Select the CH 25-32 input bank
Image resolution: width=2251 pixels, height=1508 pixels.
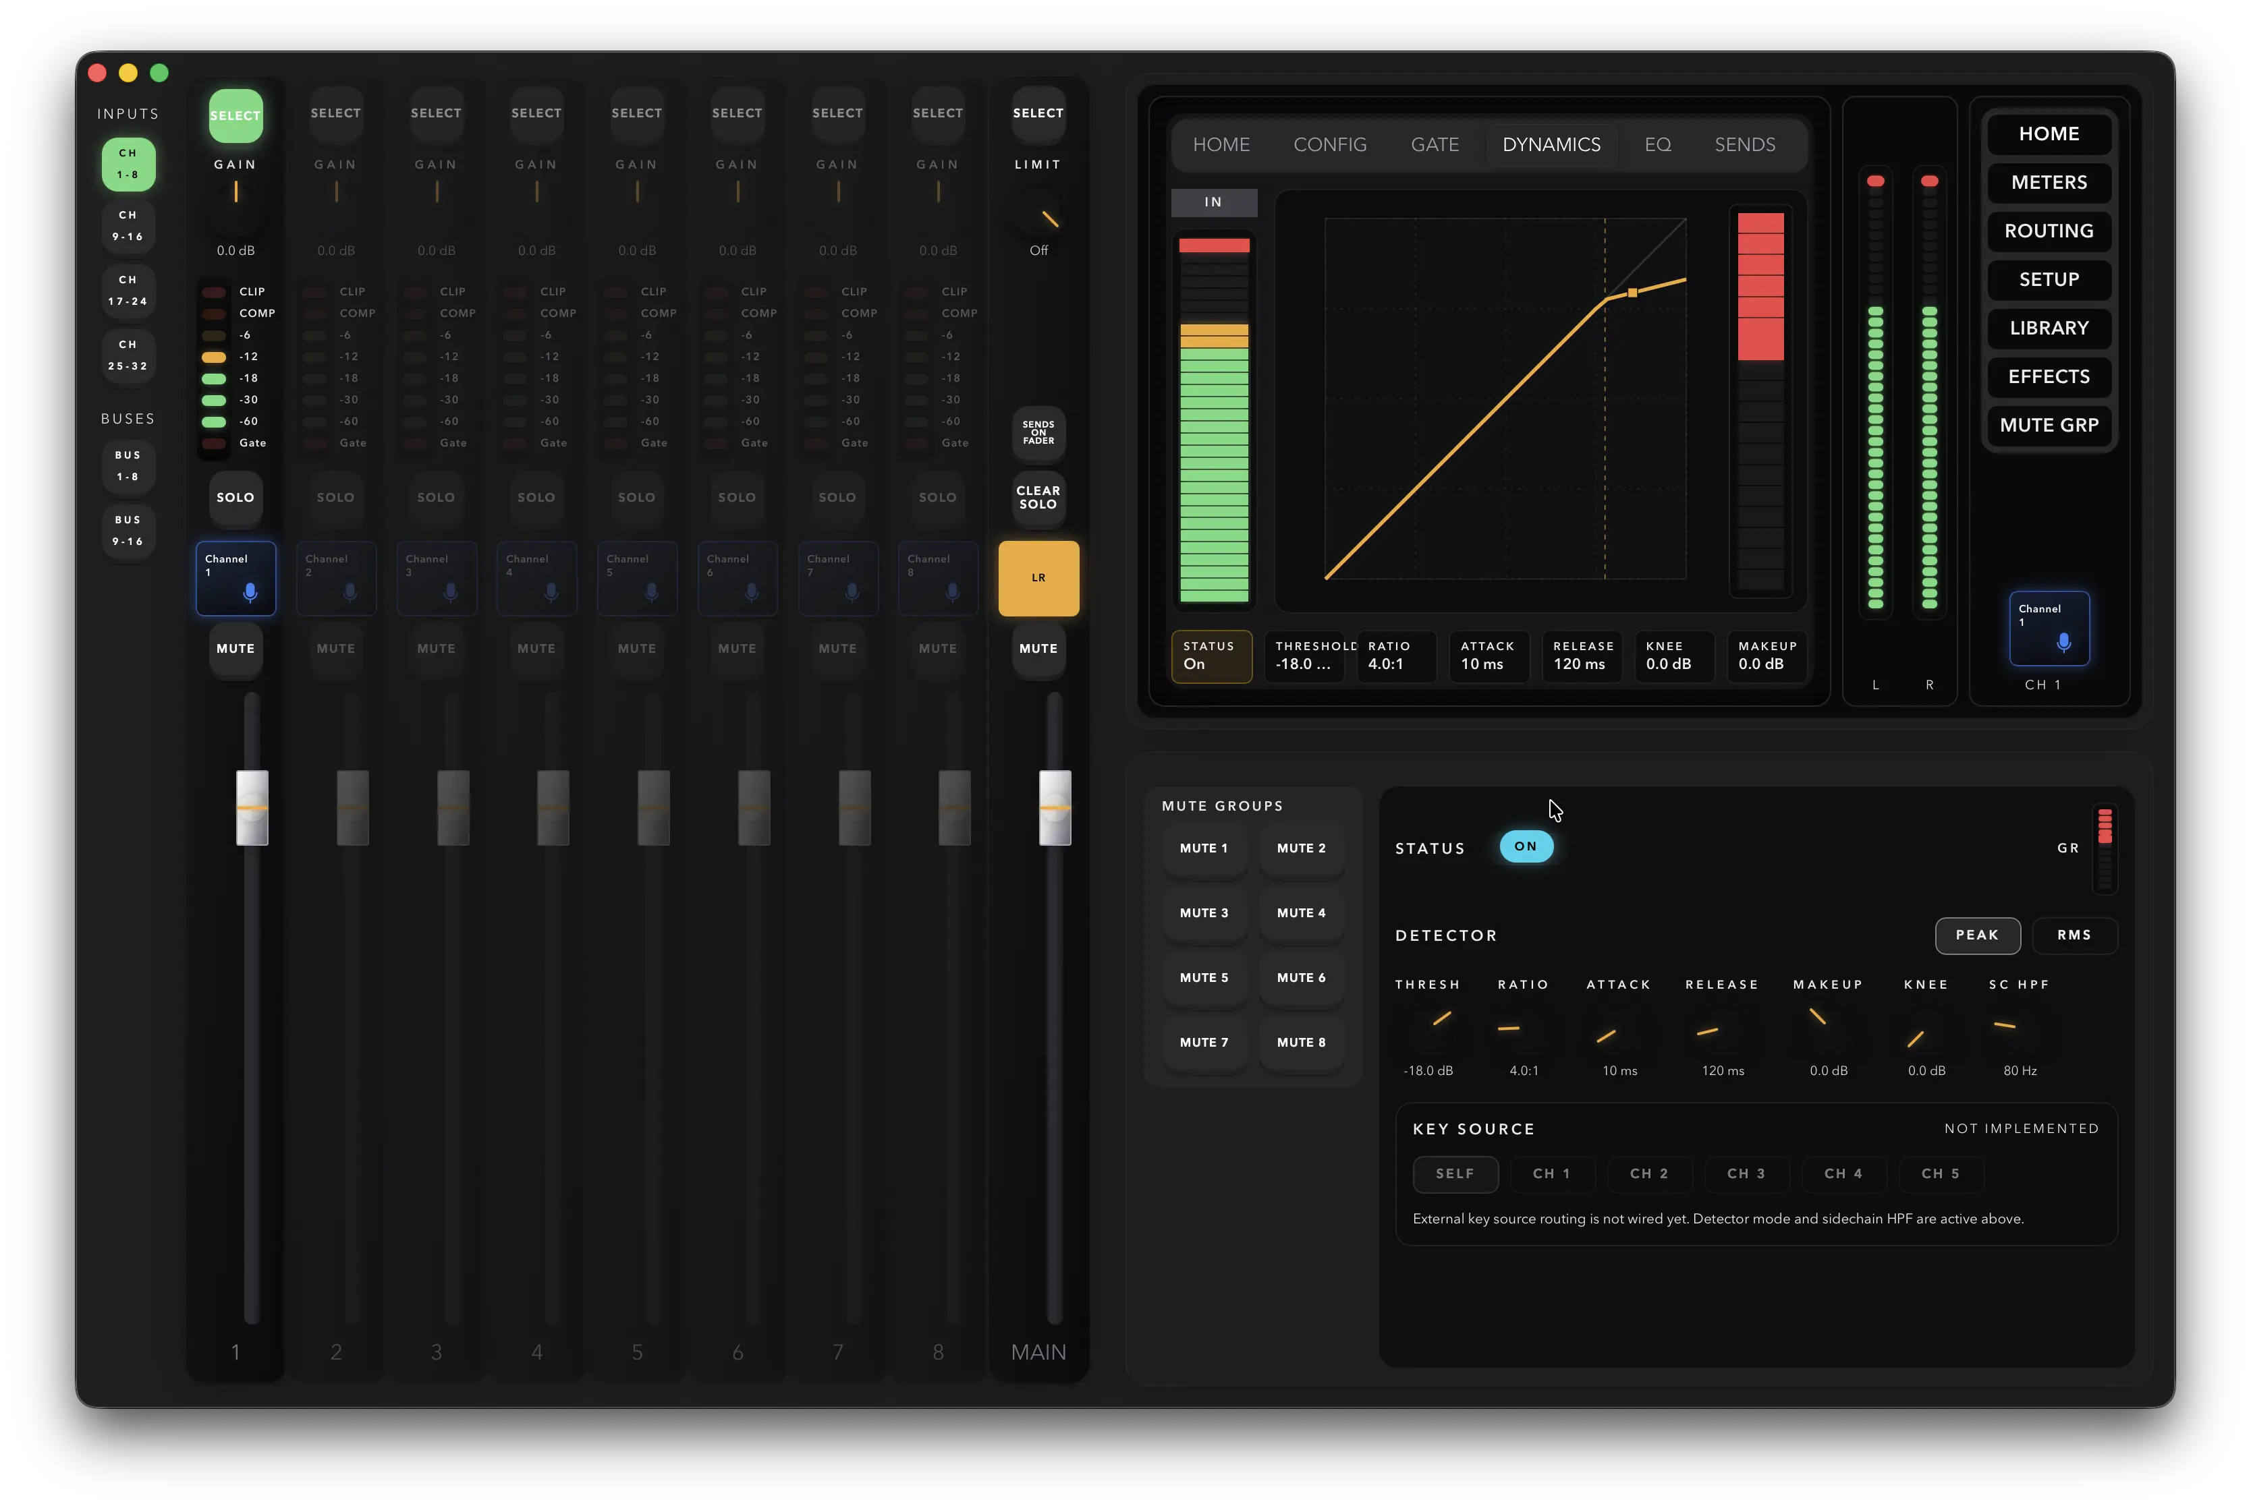pos(128,355)
